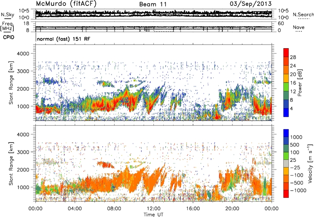
Task: Click the Time UT axis label
Action: 153,215
